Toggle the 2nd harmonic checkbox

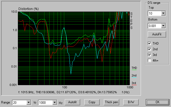pos(150,49)
